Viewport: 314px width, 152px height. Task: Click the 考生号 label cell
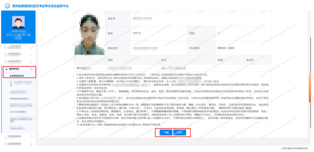(x=117, y=19)
